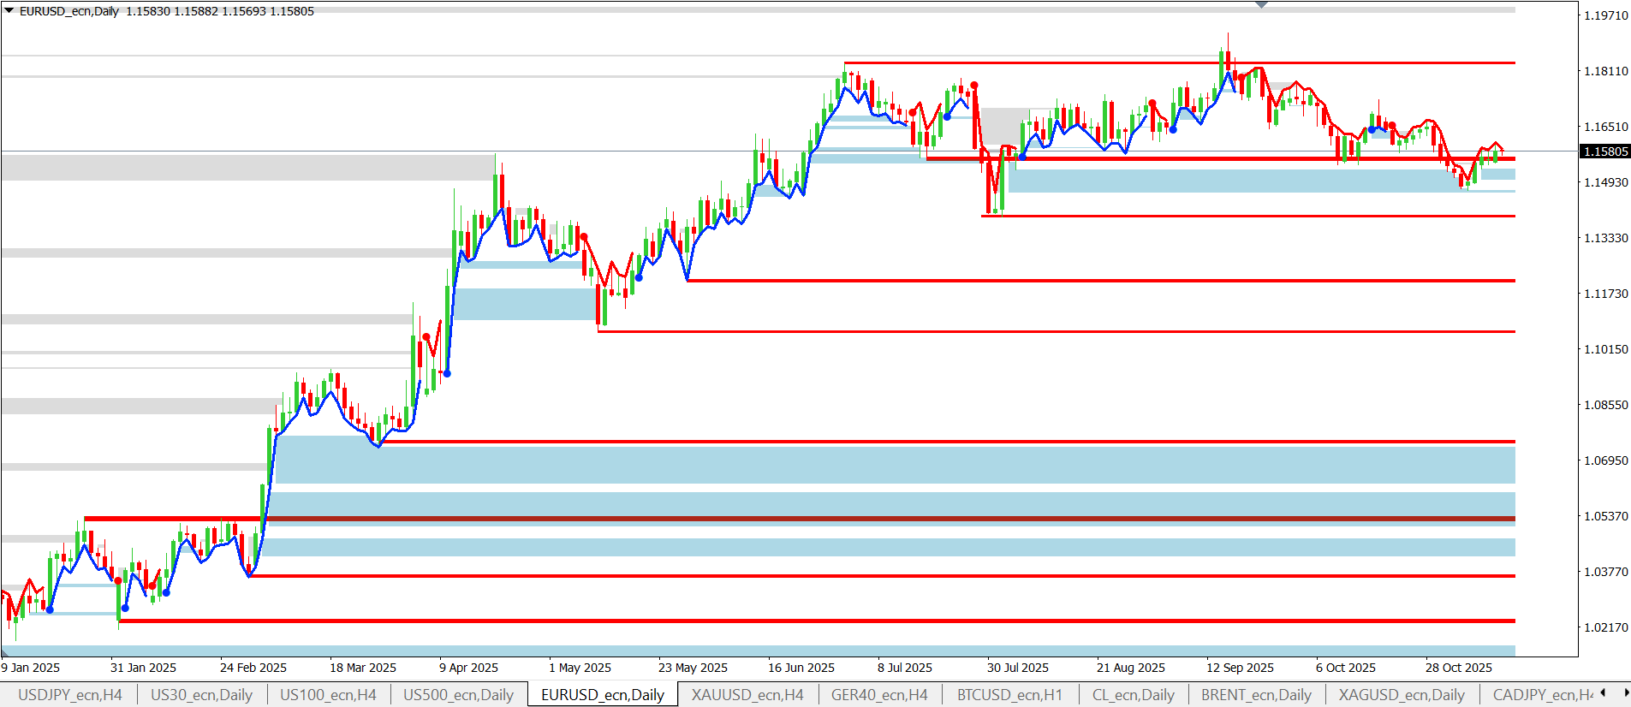Click the 1.05370 price scale label
Viewport: 1631px width, 707px height.
click(x=1606, y=516)
